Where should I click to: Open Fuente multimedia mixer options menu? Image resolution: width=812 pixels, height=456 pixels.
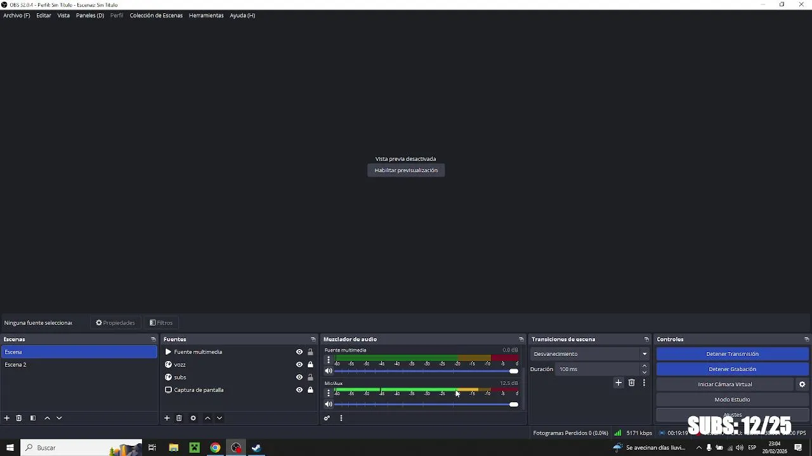329,360
